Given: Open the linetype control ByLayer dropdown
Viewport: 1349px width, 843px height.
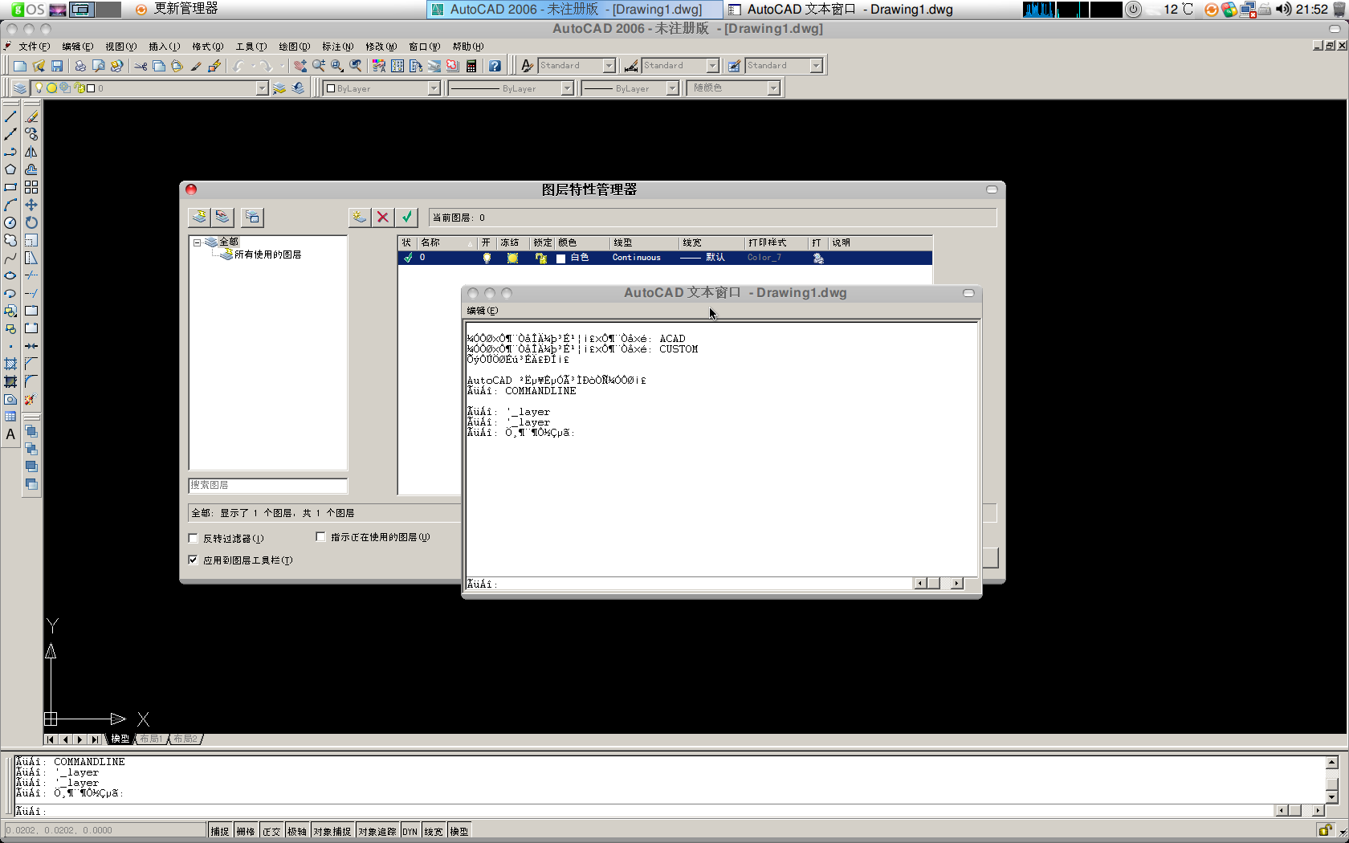Looking at the screenshot, I should [x=567, y=88].
